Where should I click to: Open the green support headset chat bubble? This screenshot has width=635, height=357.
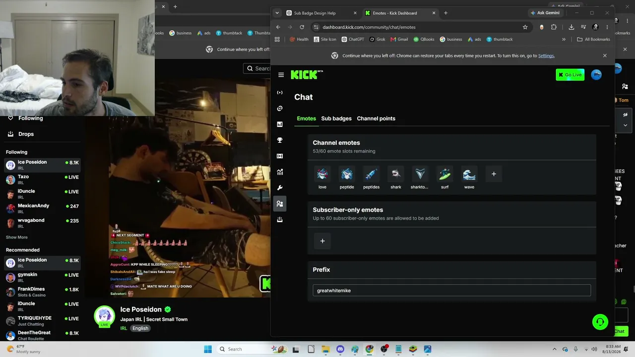[600, 322]
